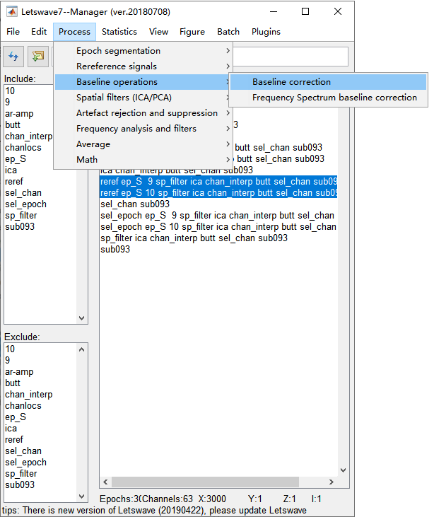
Task: Open the Plugins menu
Action: 266,32
